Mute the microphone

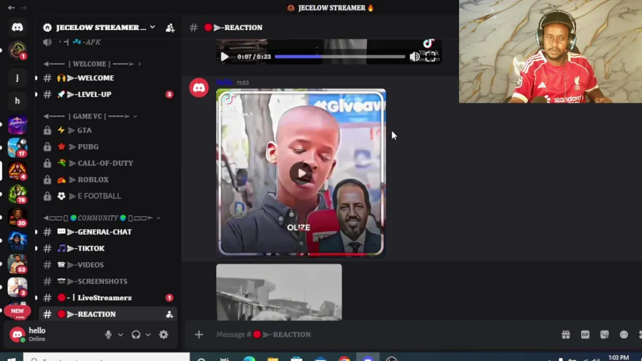(x=108, y=334)
